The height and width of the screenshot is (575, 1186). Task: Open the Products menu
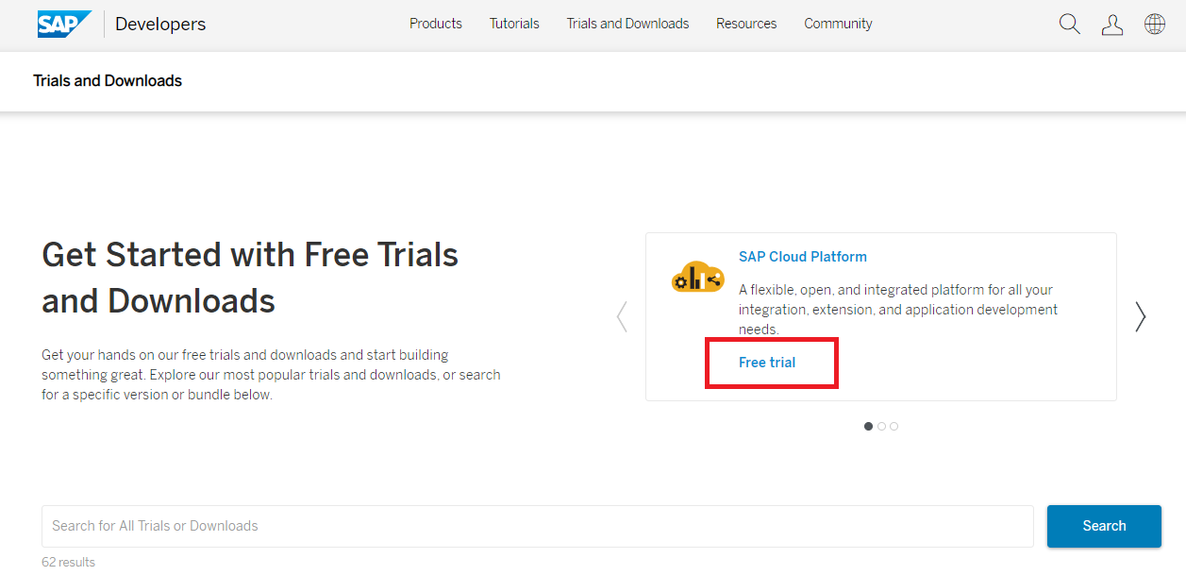coord(435,23)
